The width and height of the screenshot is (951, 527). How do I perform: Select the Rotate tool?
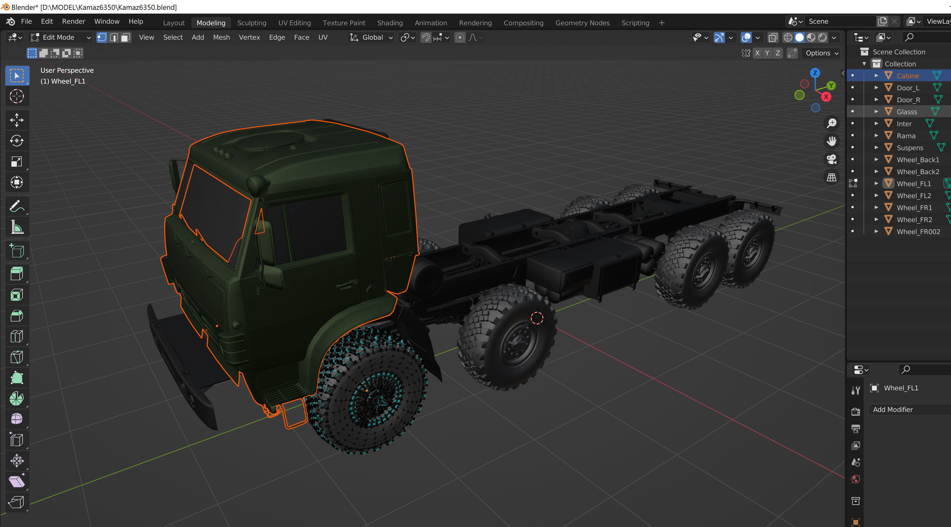[x=17, y=141]
